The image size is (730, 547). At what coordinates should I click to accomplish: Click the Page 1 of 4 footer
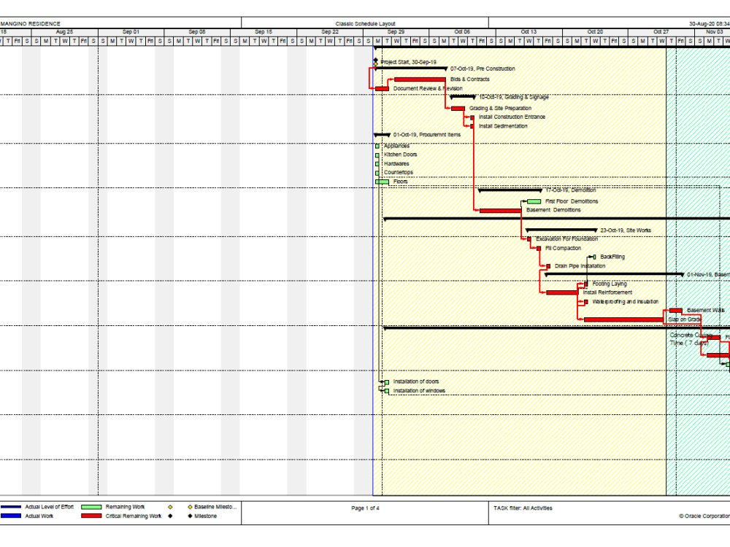click(366, 508)
